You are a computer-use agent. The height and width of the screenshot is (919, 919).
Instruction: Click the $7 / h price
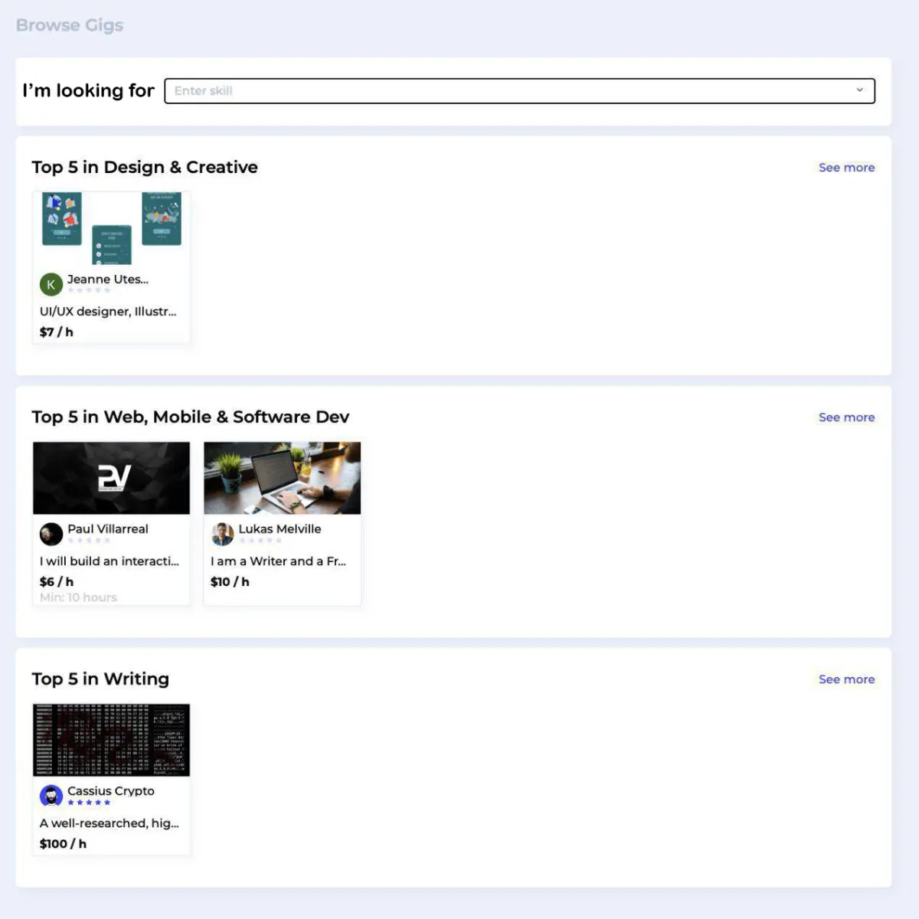pos(57,332)
